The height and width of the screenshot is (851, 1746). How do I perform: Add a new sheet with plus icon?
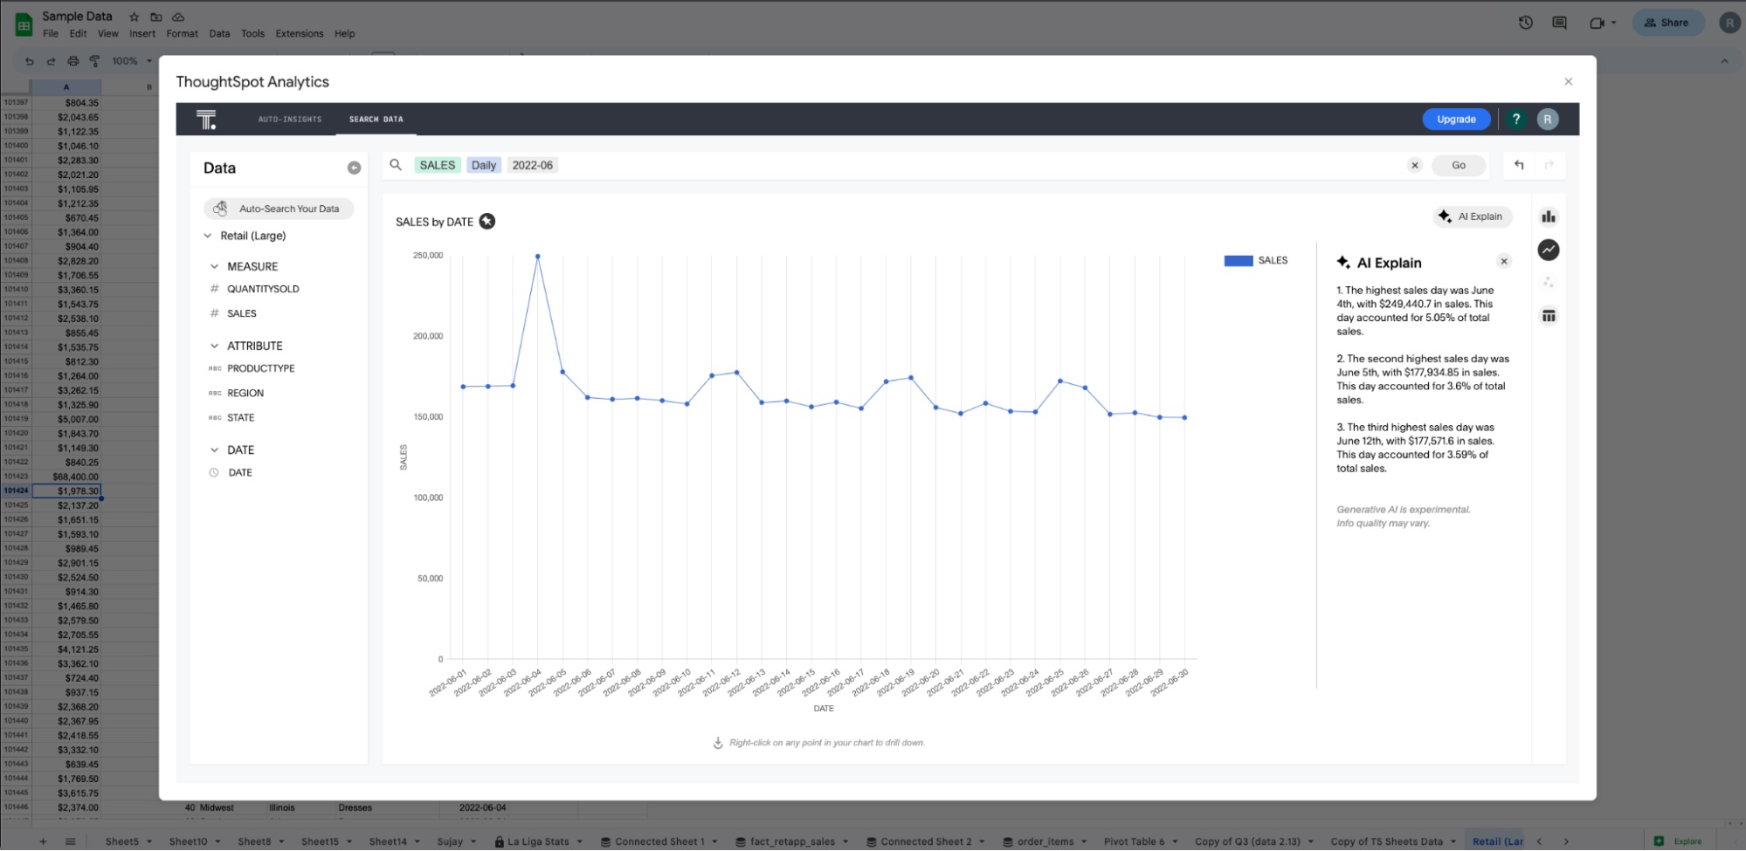coord(43,841)
